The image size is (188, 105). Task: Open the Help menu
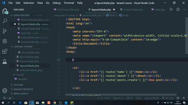(80, 3)
